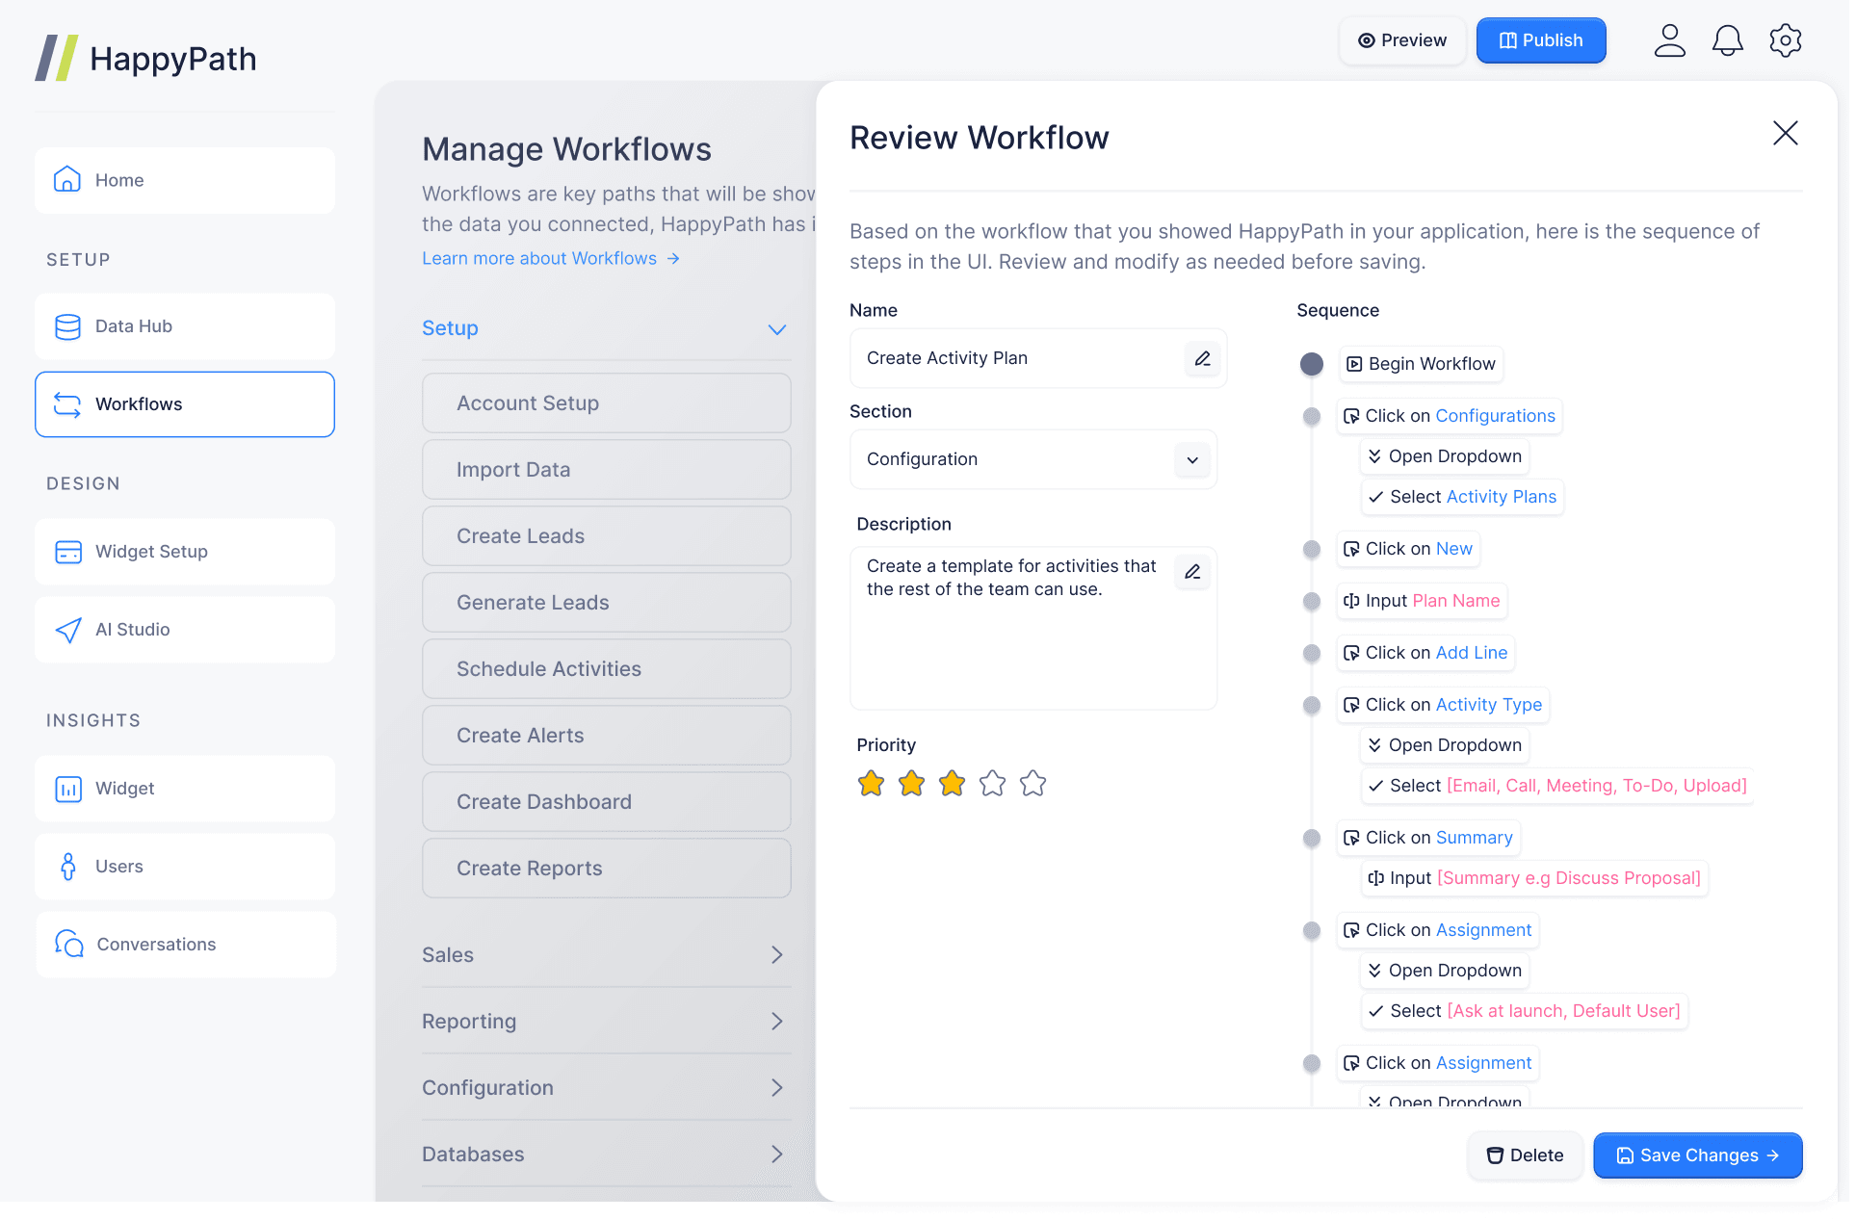This screenshot has width=1856, height=1220.
Task: Click the Workflows arrows icon
Action: pyautogui.click(x=67, y=405)
